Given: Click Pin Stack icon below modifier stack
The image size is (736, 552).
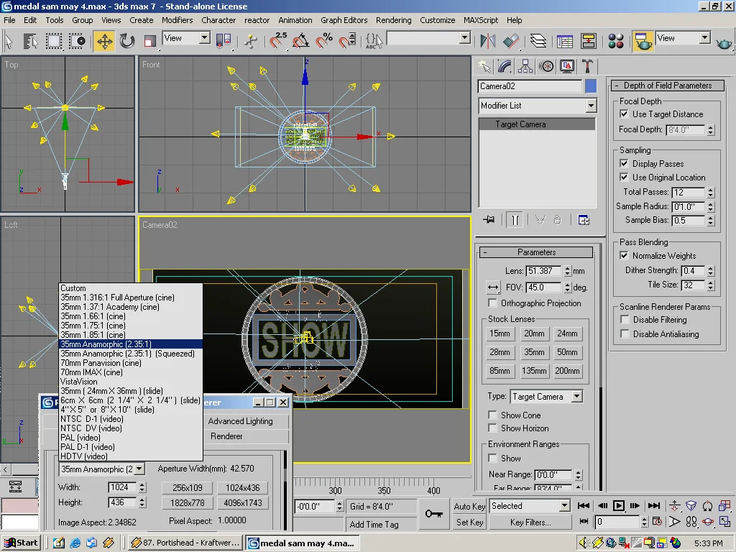Looking at the screenshot, I should (489, 220).
